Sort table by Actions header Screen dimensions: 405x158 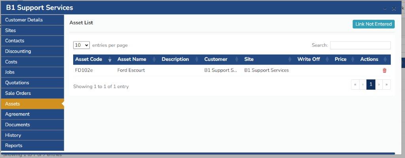tap(369, 59)
